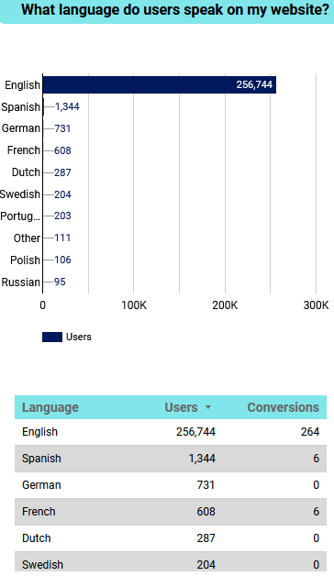The image size is (334, 576).
Task: Click the 256,744 users cell in table
Action: (195, 432)
